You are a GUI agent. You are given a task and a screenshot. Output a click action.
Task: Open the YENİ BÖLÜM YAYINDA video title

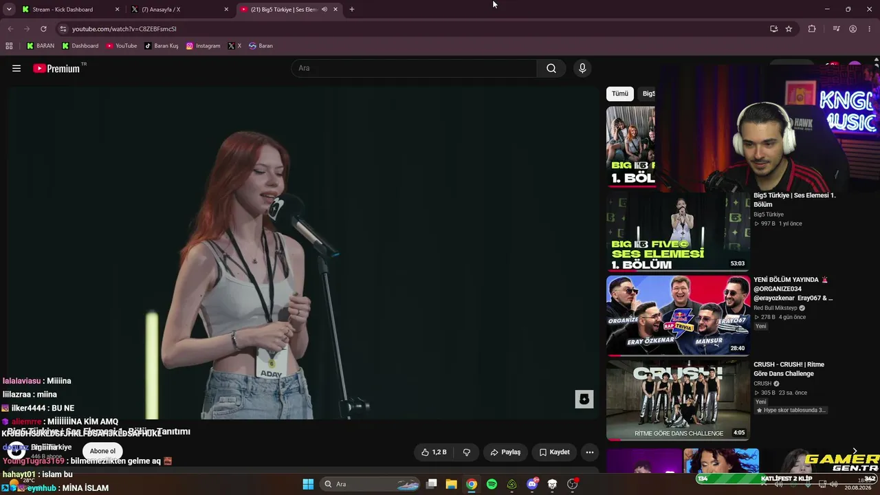point(793,289)
